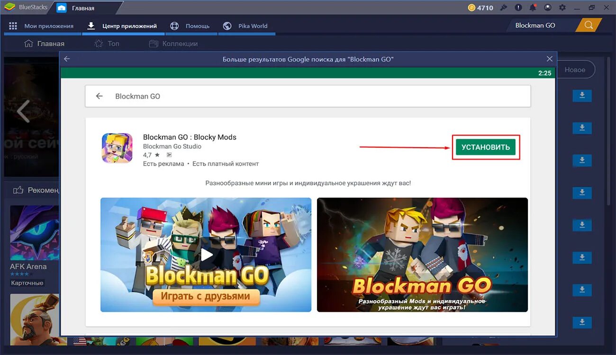The width and height of the screenshot is (616, 355).
Task: Click the AFK Arena title text
Action: [28, 266]
